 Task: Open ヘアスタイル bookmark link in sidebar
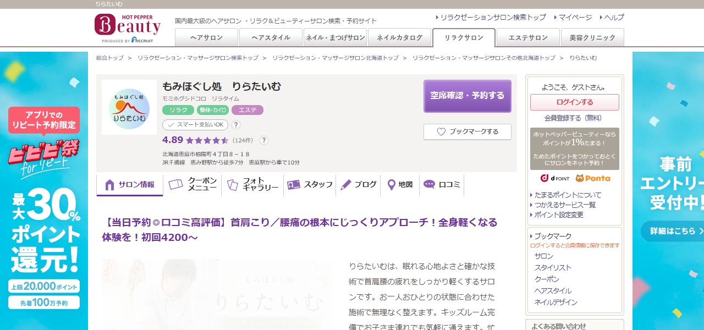[553, 291]
